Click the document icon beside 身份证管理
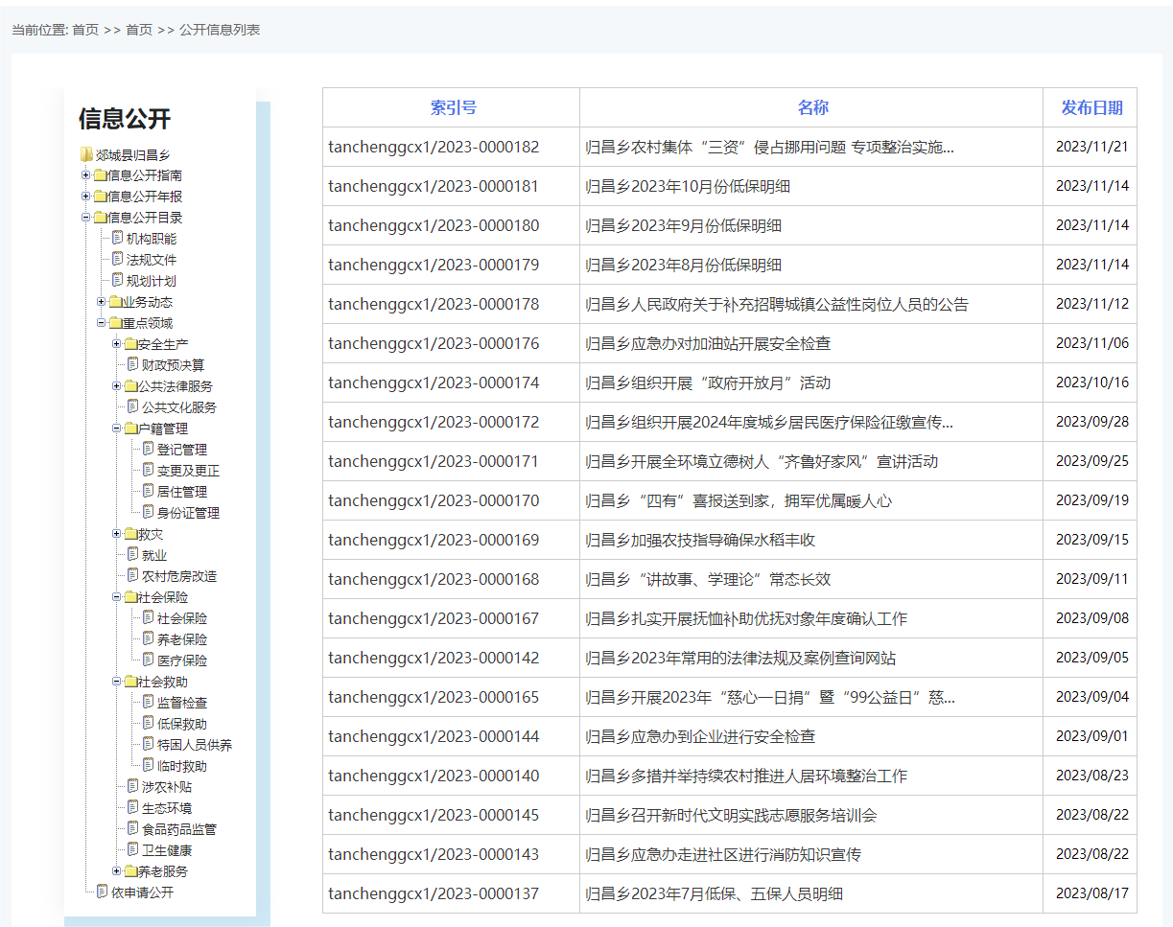This screenshot has height=927, width=1173. click(x=148, y=512)
